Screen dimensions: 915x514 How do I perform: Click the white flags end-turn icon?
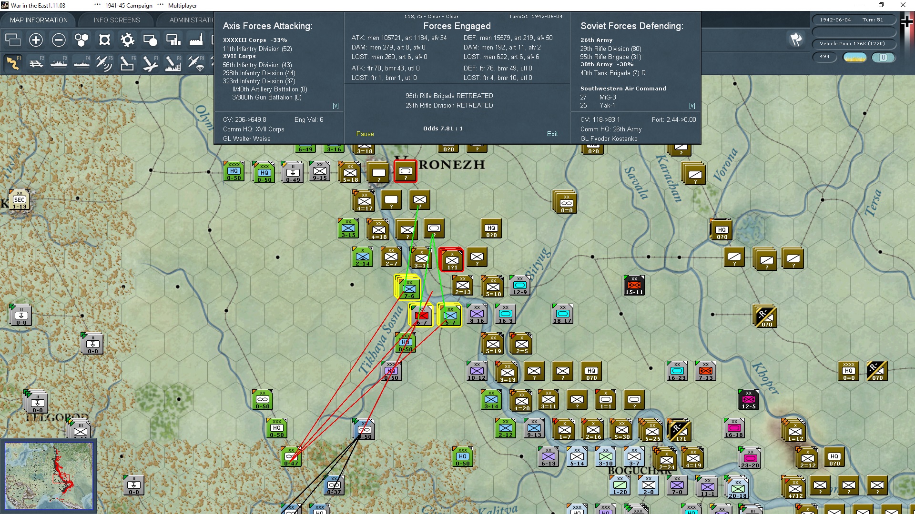coord(796,40)
